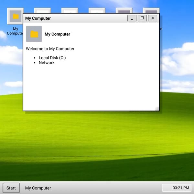Image resolution: width=194 pixels, height=194 pixels.
Task: Select the Network entry in the list
Action: click(x=47, y=63)
